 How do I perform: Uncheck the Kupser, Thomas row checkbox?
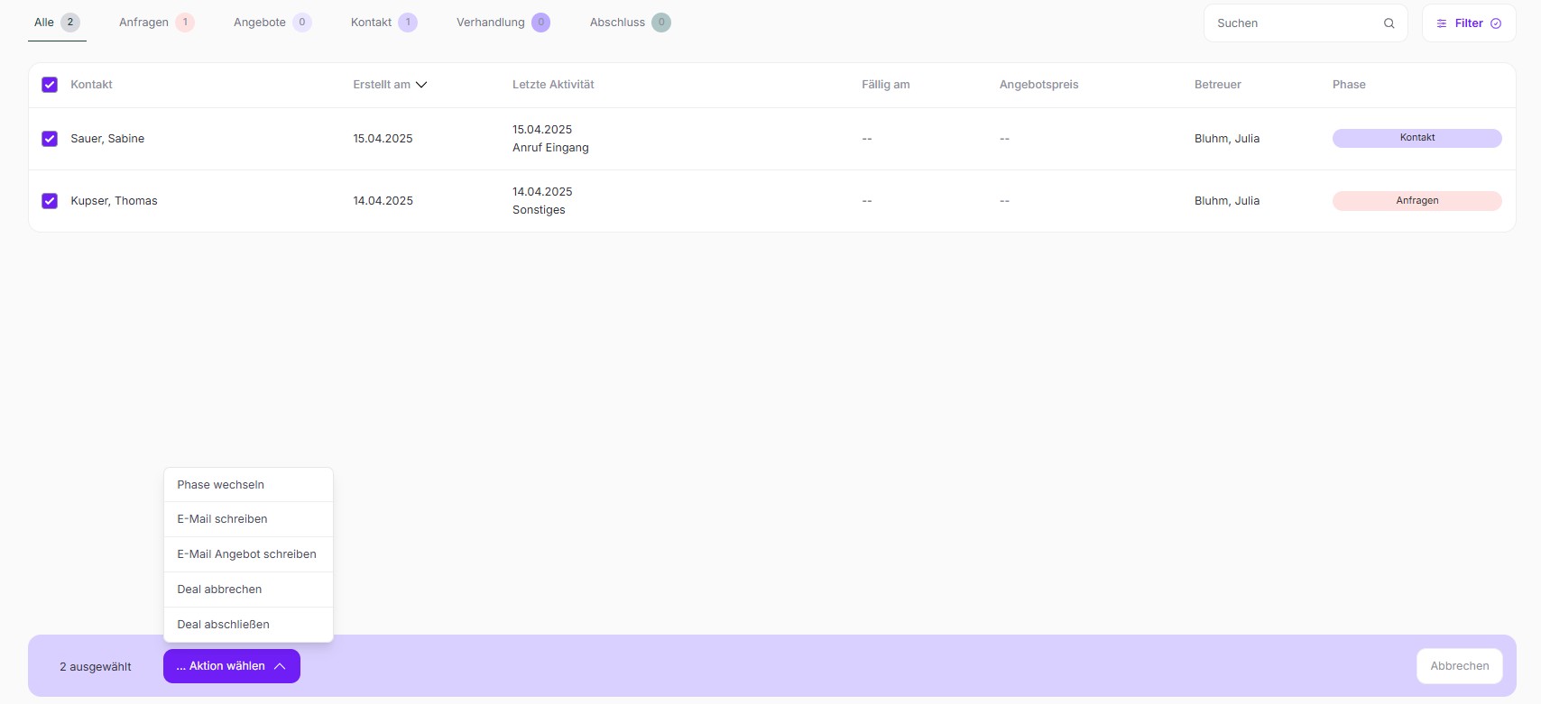[x=50, y=201]
